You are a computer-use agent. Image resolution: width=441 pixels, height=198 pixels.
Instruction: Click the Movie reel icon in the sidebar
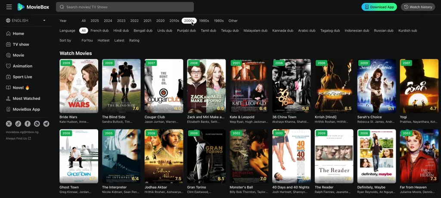point(8,55)
